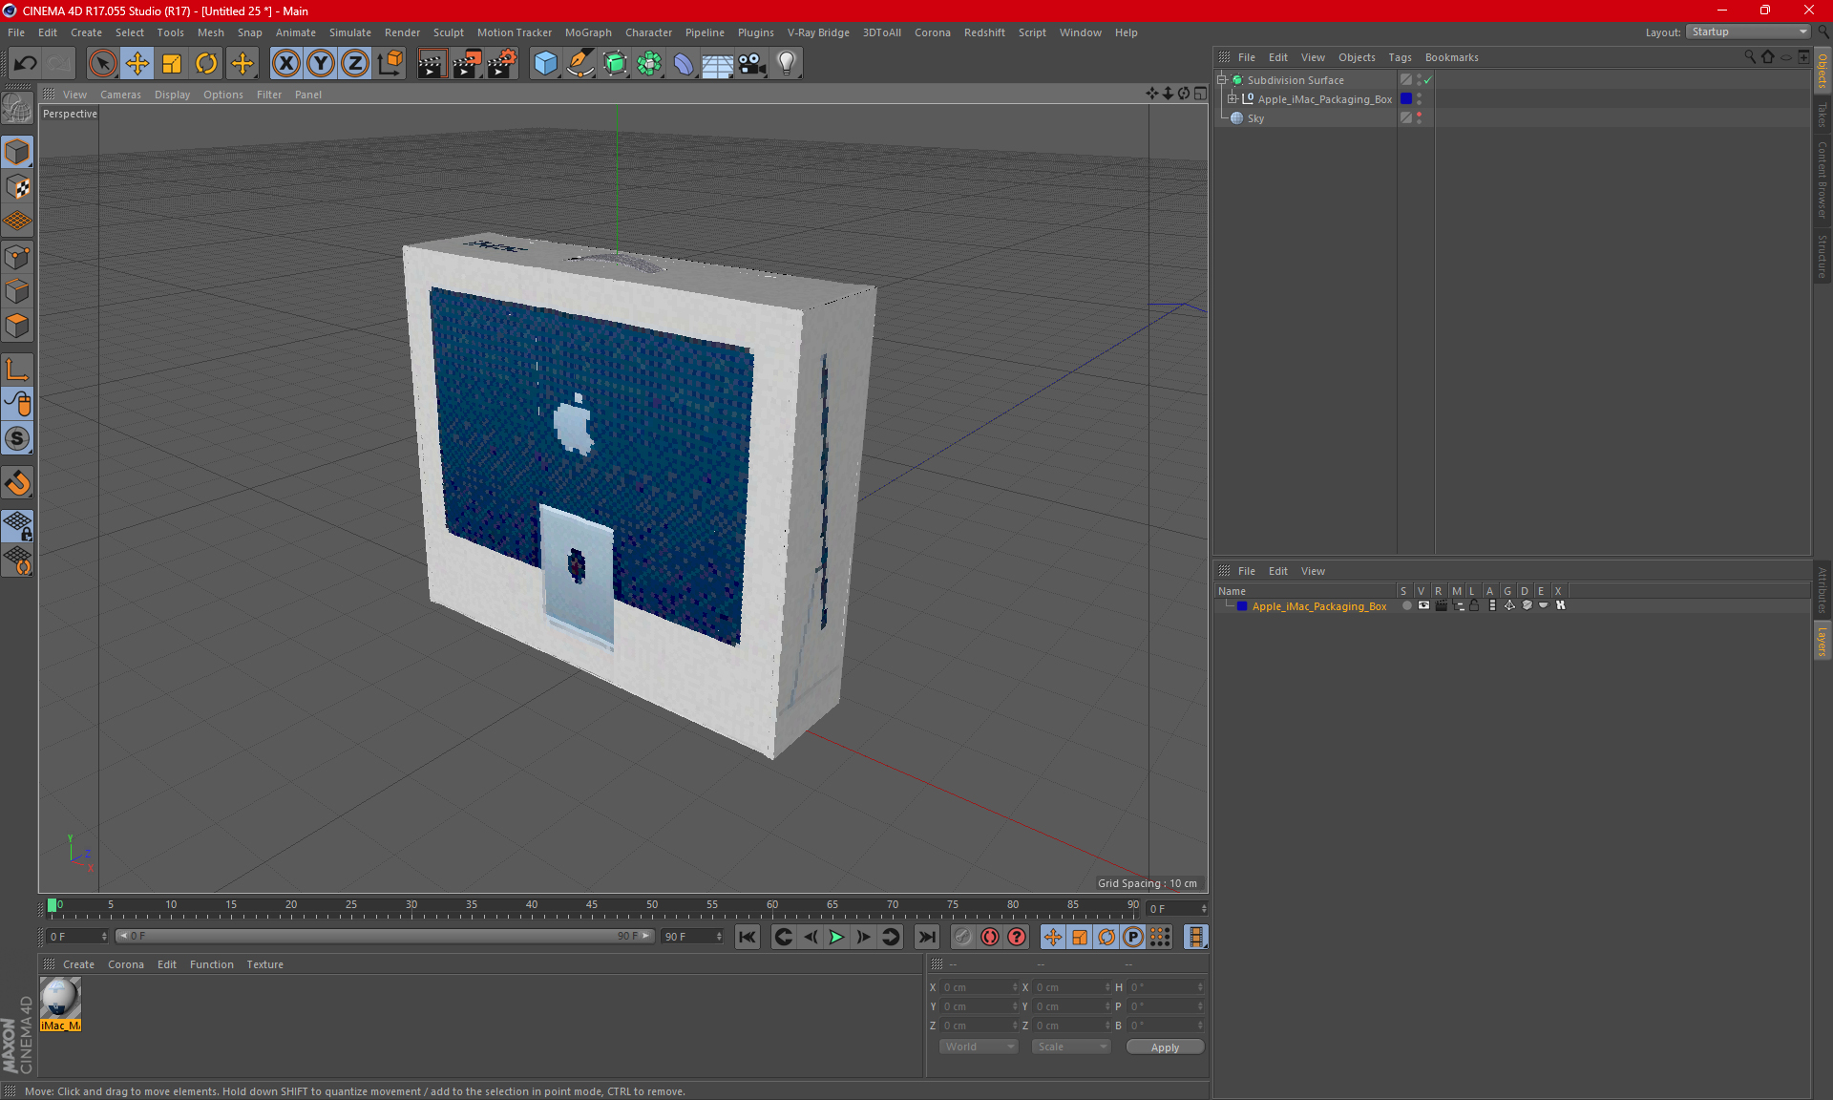Image resolution: width=1833 pixels, height=1100 pixels.
Task: Switch to the Layers side tab
Action: click(x=1822, y=642)
